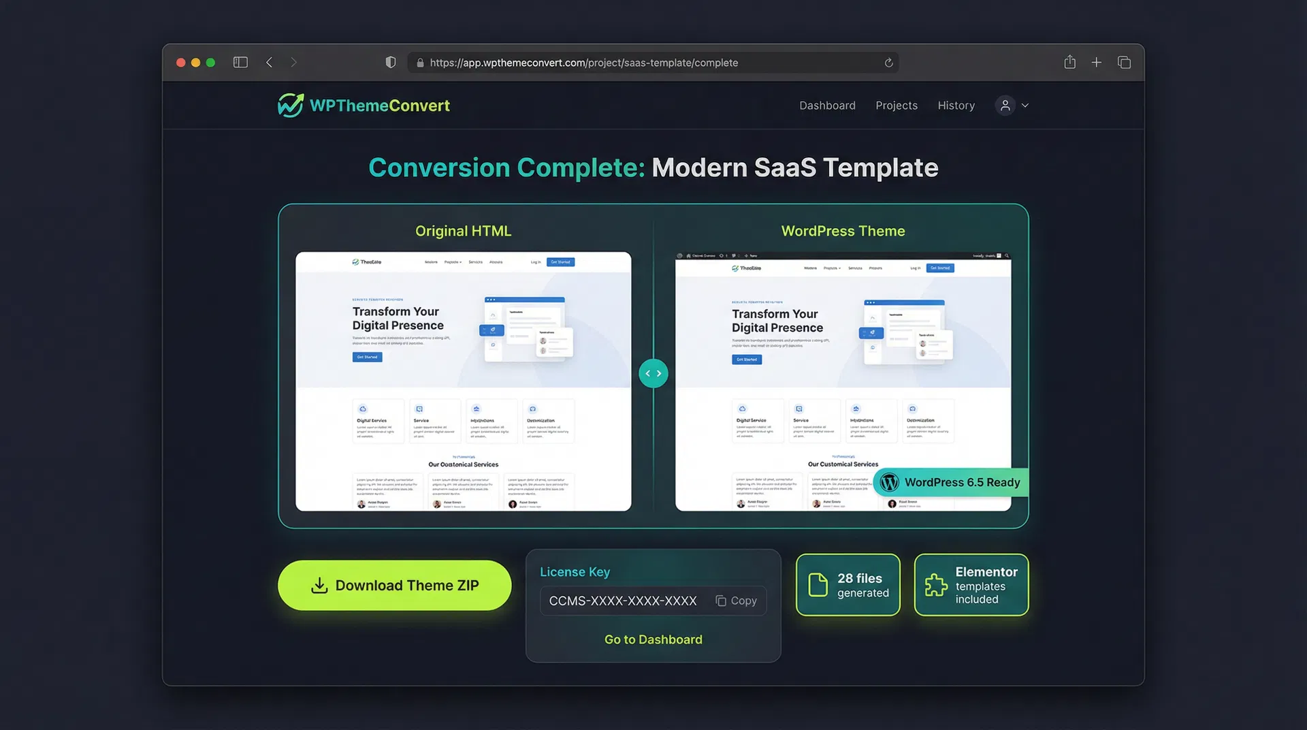
Task: Open the user account avatar
Action: point(1005,106)
